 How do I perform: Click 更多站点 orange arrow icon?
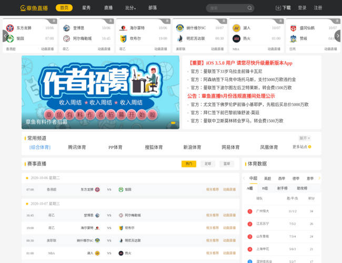point(310,147)
